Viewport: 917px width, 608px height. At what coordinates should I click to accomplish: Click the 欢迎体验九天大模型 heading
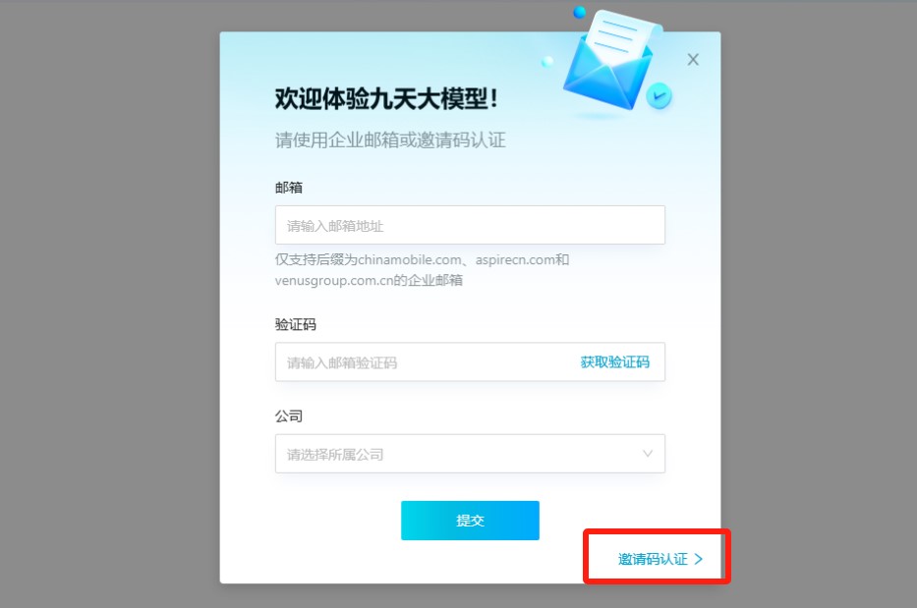pyautogui.click(x=386, y=98)
